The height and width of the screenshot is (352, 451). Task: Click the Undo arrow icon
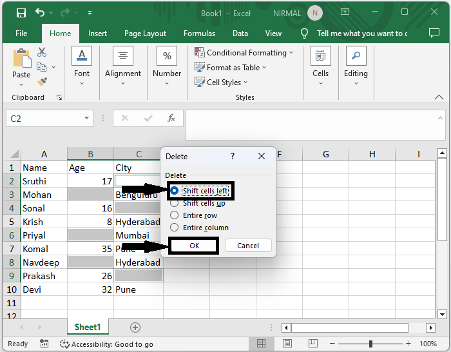[41, 12]
